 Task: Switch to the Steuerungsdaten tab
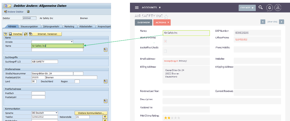point(30,27)
